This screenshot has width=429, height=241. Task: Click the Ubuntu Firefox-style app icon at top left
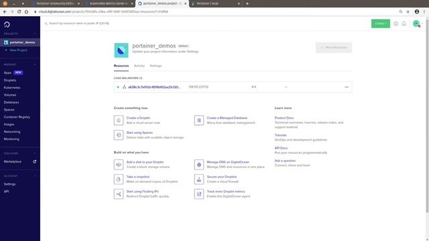5,3
